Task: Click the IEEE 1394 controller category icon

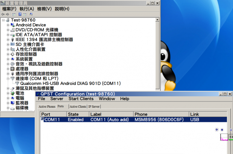Action: pyautogui.click(x=13, y=40)
